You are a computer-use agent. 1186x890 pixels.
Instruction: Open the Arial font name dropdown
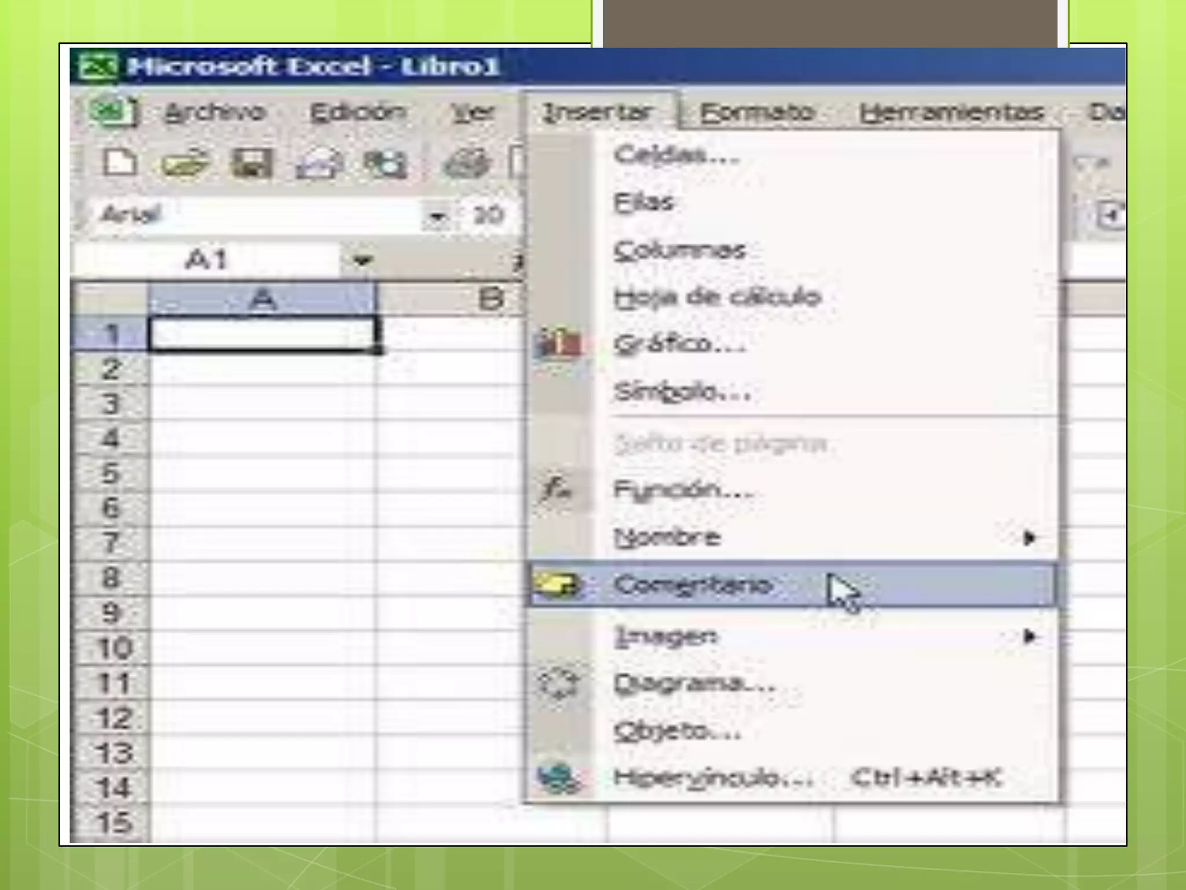pos(437,217)
